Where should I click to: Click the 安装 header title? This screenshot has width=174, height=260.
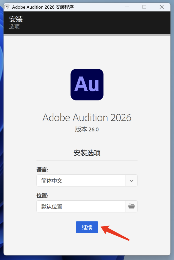16,19
